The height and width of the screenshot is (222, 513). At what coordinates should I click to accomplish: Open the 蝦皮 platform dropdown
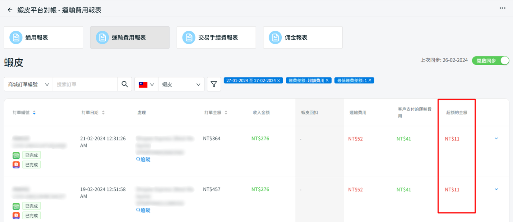pos(181,84)
